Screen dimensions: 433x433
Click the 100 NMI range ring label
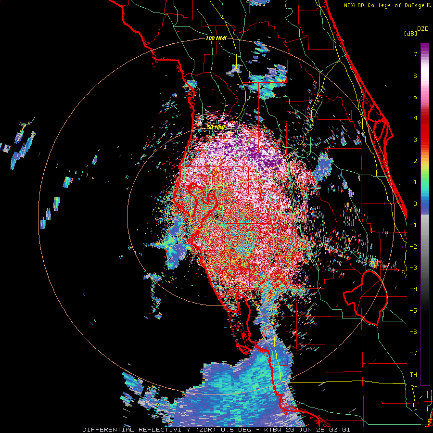(216, 38)
